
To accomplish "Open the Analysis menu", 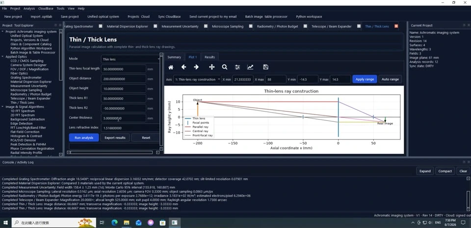I will tap(29, 9).
